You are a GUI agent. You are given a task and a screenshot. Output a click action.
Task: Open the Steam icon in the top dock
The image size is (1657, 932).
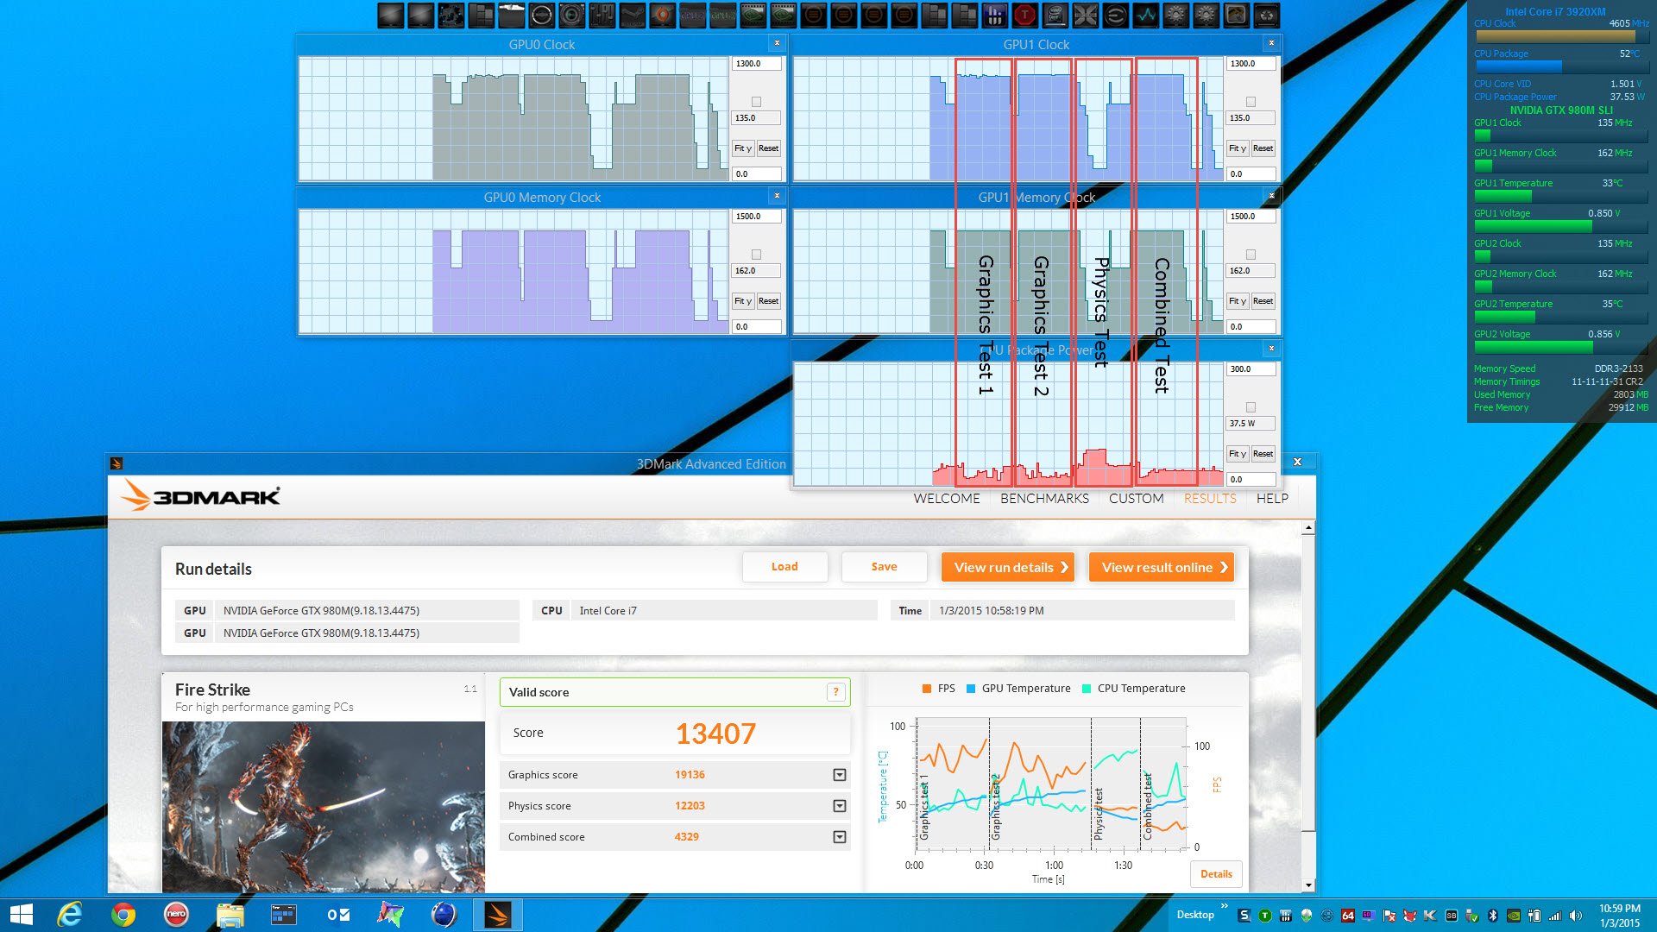(x=632, y=15)
